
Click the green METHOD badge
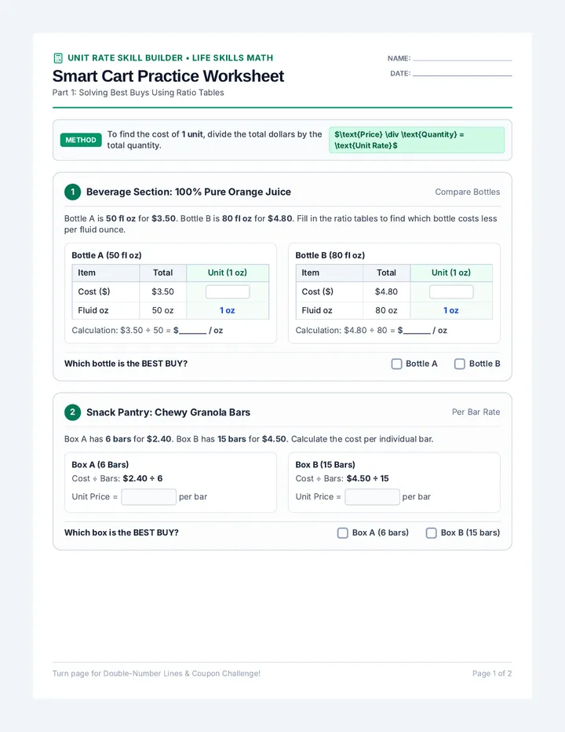click(81, 140)
